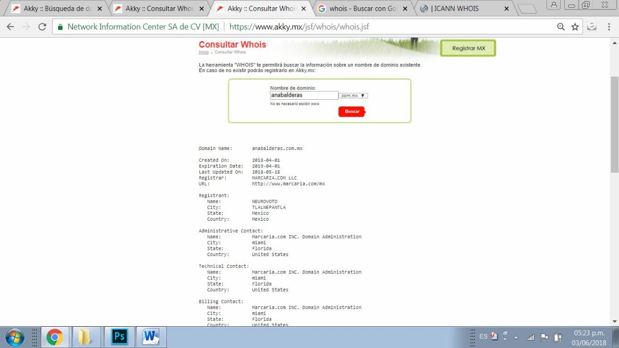619x348 pixels.
Task: Click the Registrar MX button
Action: coord(468,48)
